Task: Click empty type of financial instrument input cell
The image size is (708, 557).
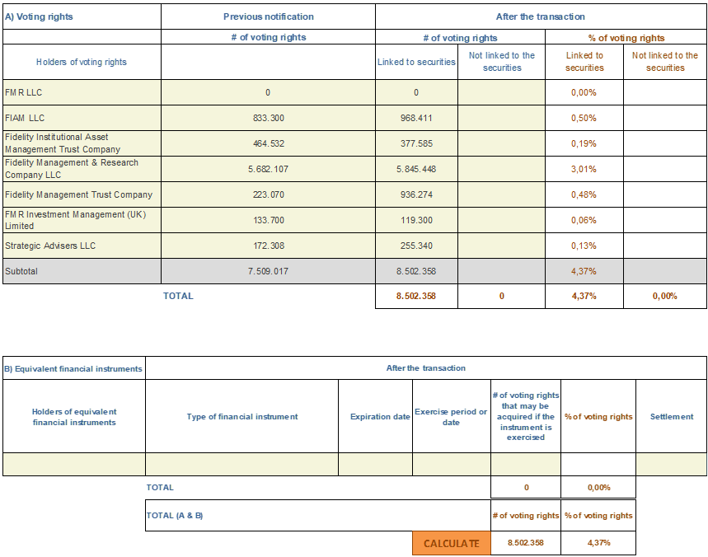Action: click(x=242, y=464)
